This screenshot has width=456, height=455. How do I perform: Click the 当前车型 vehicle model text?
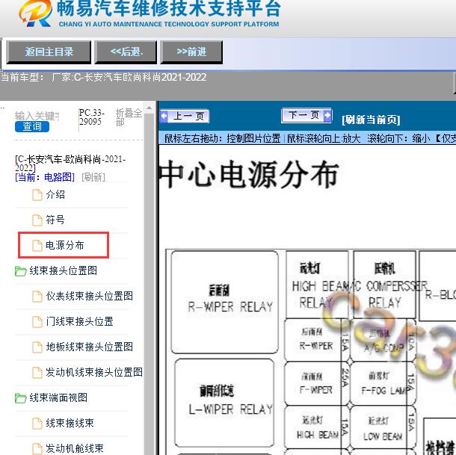click(x=103, y=78)
